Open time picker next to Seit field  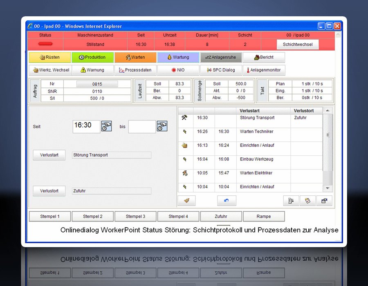tap(107, 126)
